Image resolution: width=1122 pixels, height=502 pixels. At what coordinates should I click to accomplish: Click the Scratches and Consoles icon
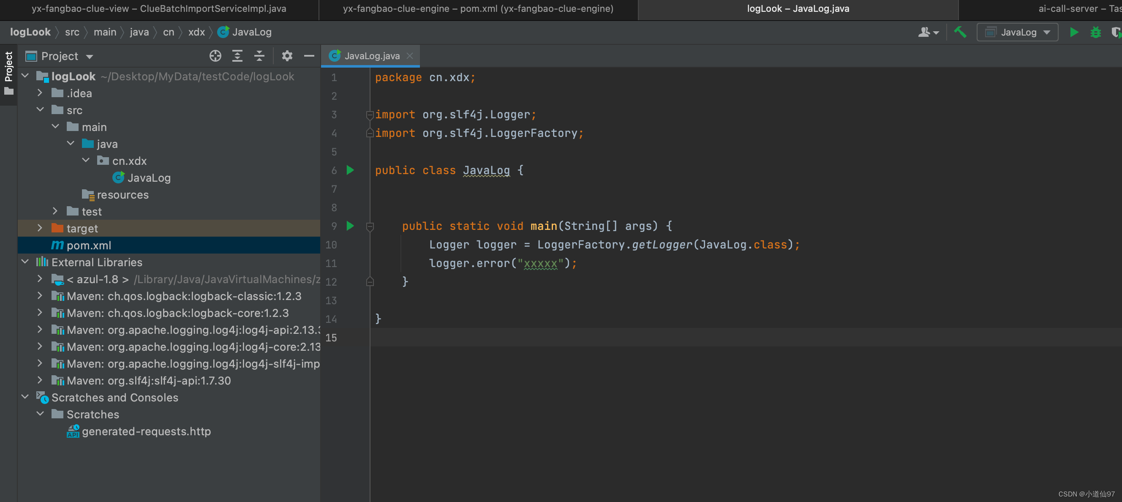pos(42,397)
